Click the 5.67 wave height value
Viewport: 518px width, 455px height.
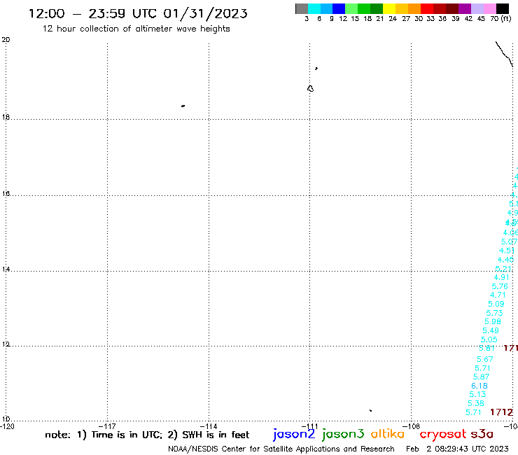click(x=485, y=359)
